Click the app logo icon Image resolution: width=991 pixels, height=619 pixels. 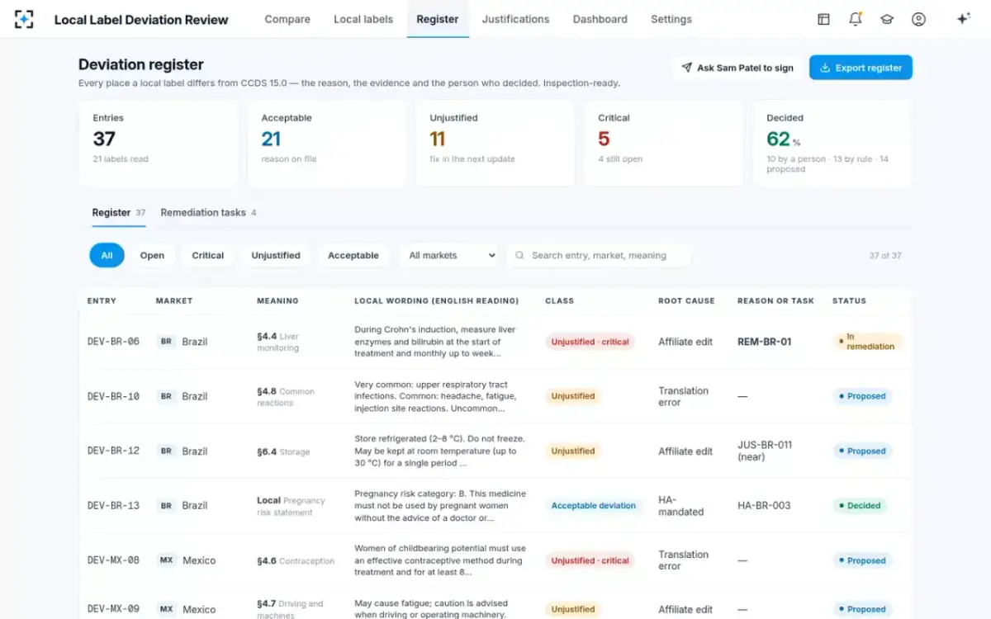pyautogui.click(x=24, y=19)
